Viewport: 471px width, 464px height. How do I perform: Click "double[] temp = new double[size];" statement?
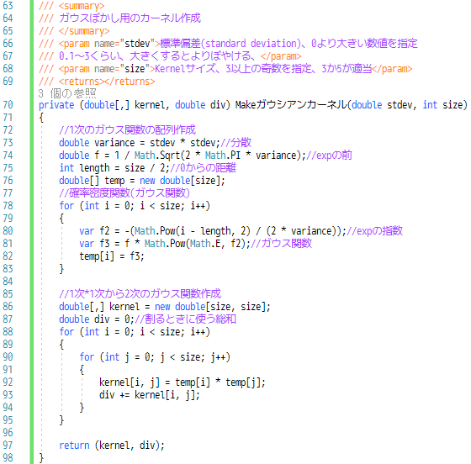pyautogui.click(x=142, y=181)
